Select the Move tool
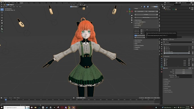 point(2,15)
